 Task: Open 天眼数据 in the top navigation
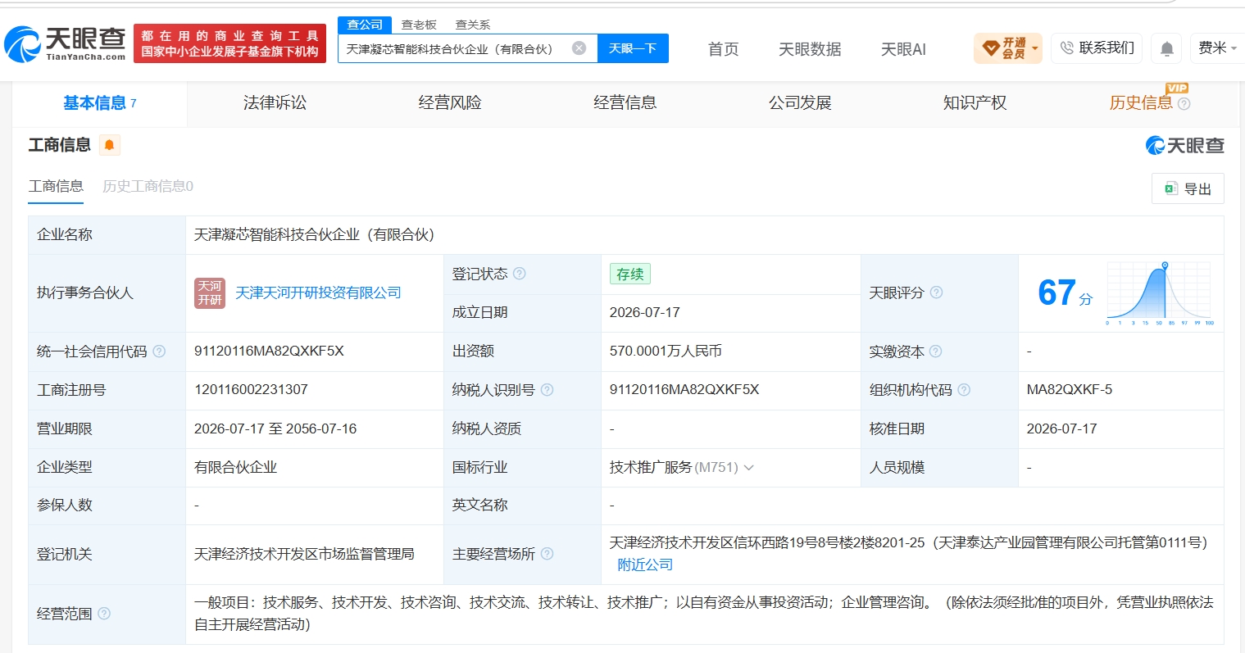tap(810, 49)
